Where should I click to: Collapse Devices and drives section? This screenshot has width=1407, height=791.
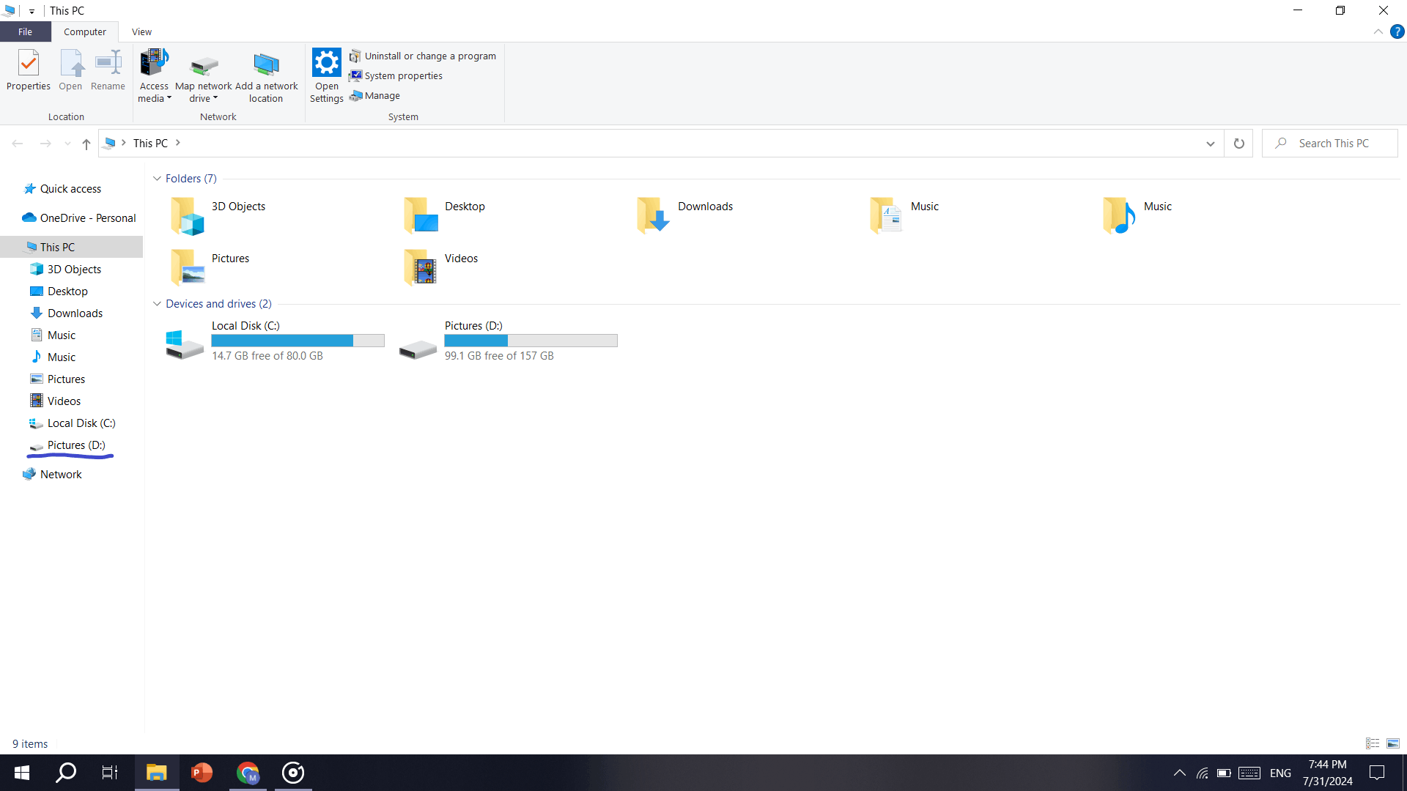(157, 304)
